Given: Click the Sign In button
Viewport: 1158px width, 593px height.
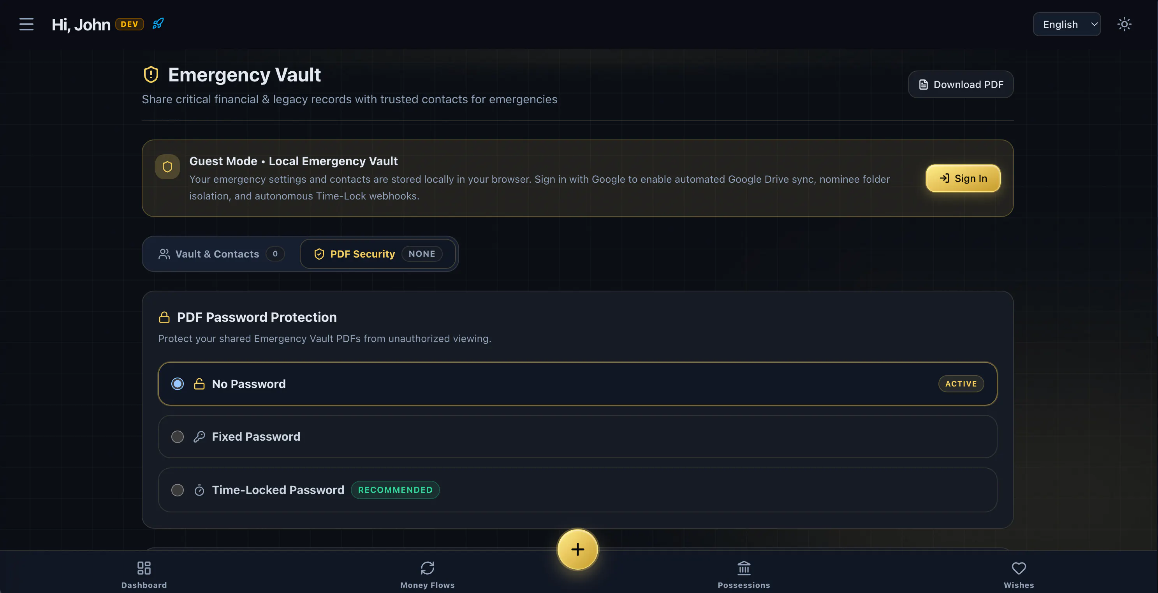Looking at the screenshot, I should pos(963,178).
